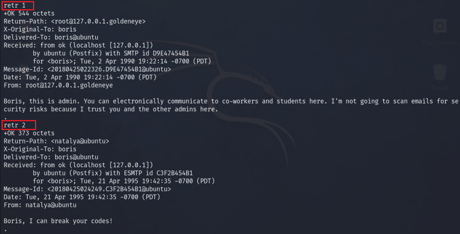
Task: Click the "From: root@127.0.0.1.goldeneye" line
Action: tap(58, 86)
